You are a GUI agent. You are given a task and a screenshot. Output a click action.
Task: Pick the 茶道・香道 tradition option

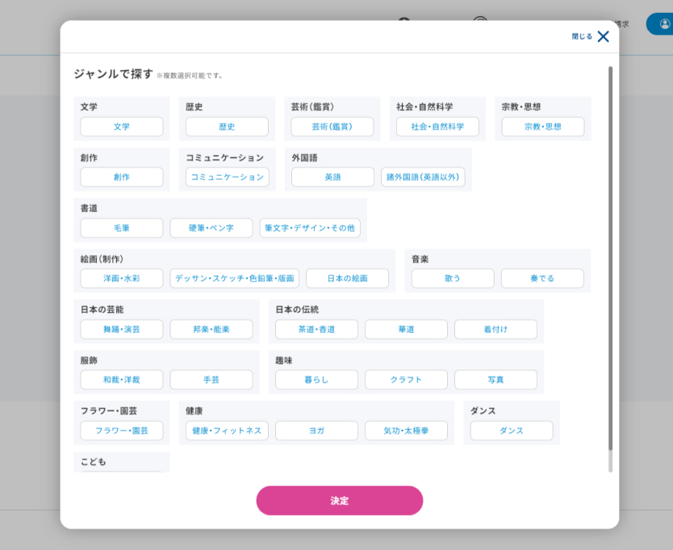(316, 330)
